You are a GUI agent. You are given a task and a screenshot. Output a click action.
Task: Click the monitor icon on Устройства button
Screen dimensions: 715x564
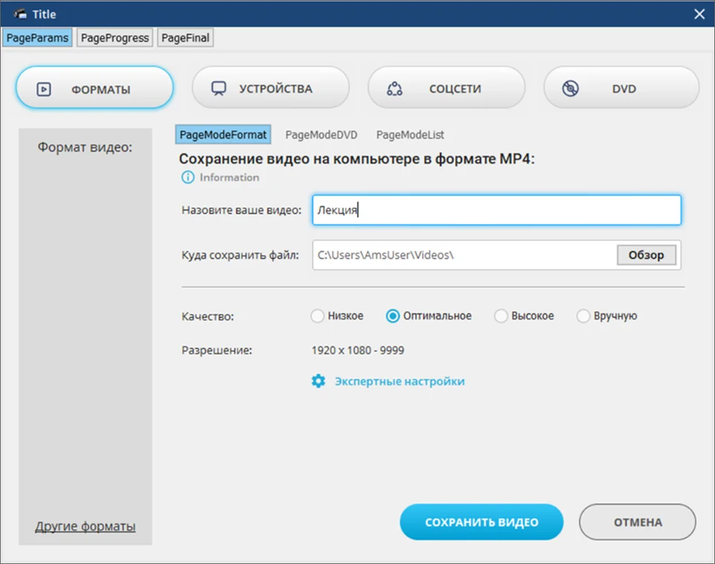coord(219,89)
